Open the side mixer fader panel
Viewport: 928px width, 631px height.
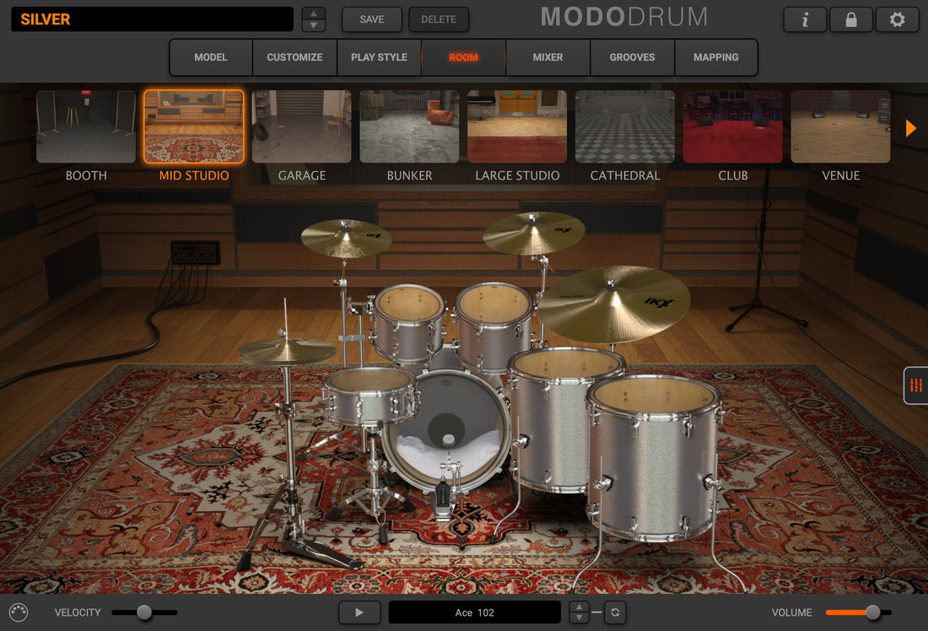(916, 386)
